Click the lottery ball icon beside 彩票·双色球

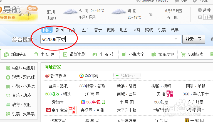[8, 77]
